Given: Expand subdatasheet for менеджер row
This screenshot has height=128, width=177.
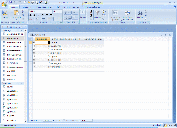Looking at the screenshot, I should click(x=34, y=63).
